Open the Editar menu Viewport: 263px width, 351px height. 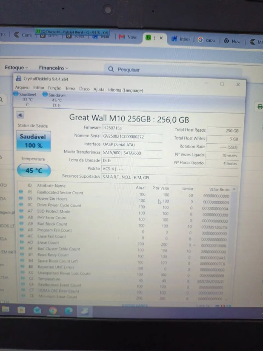(39, 88)
